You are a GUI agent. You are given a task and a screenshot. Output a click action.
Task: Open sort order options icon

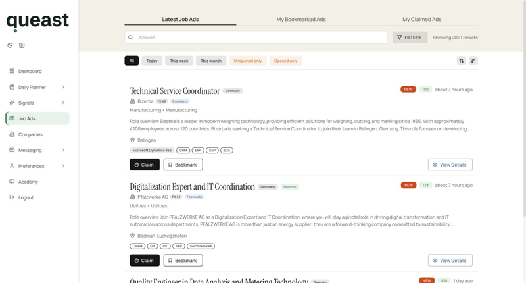(x=473, y=61)
